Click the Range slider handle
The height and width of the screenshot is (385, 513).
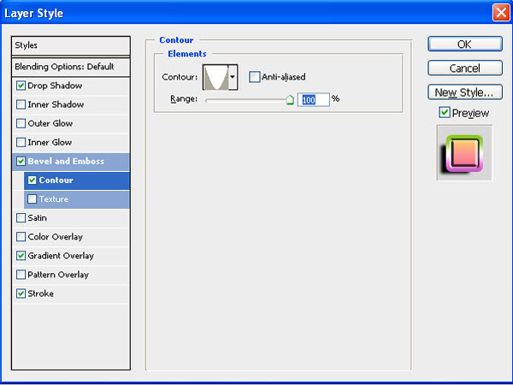290,100
